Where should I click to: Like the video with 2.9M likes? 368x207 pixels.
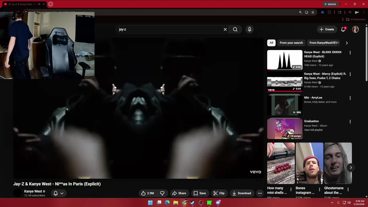click(147, 193)
